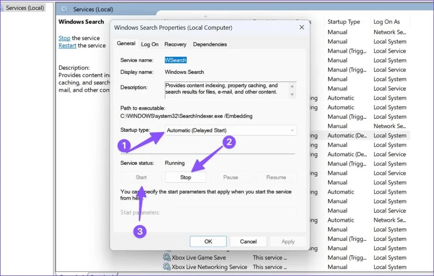
Task: Click Network Se... in the first list row
Action: click(x=390, y=32)
